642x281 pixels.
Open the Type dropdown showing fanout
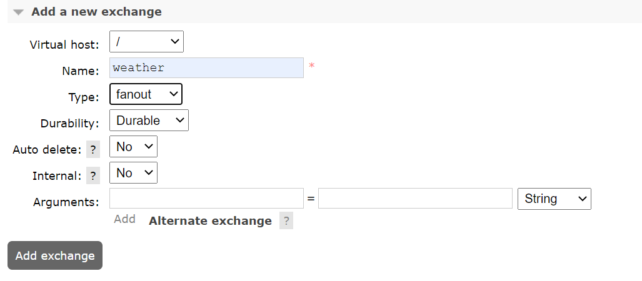pos(146,94)
